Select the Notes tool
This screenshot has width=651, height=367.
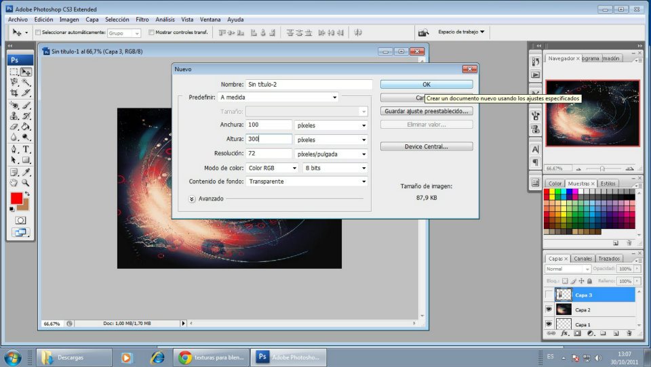14,172
